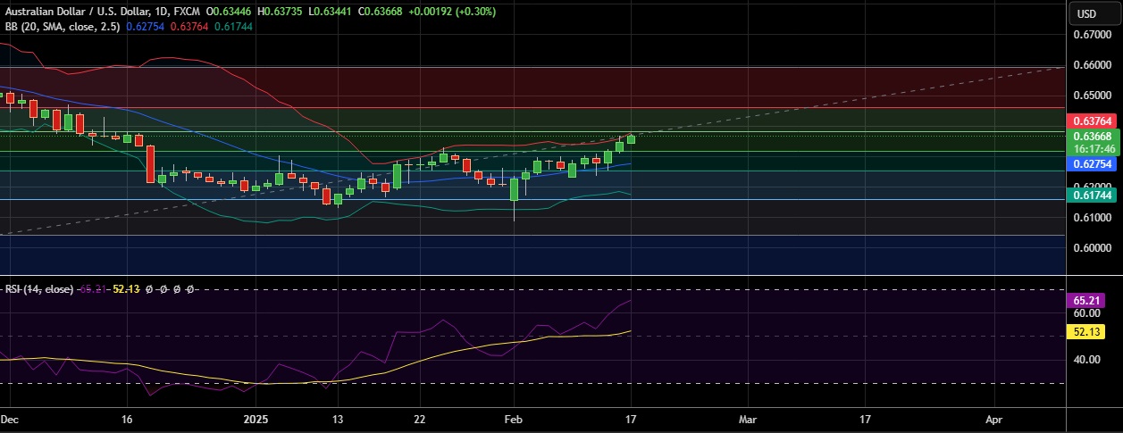
Task: Click the 60.00 RSI scale label
Action: pos(1086,314)
